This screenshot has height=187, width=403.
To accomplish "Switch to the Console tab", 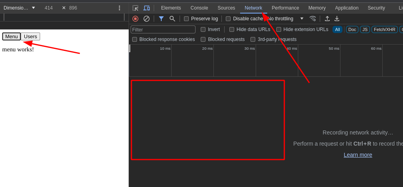I will point(199,8).
